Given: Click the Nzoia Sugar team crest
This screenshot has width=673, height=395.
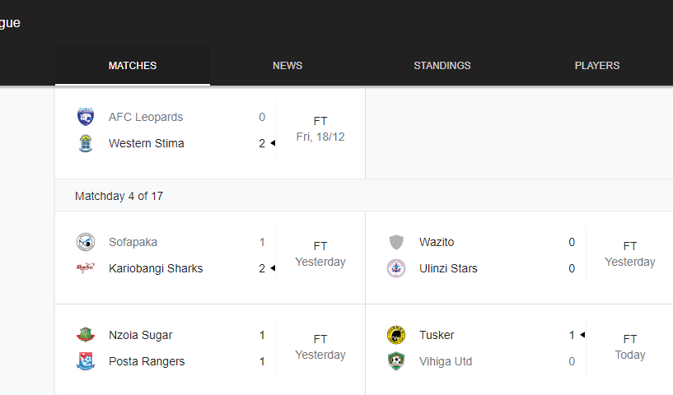Looking at the screenshot, I should coord(86,335).
